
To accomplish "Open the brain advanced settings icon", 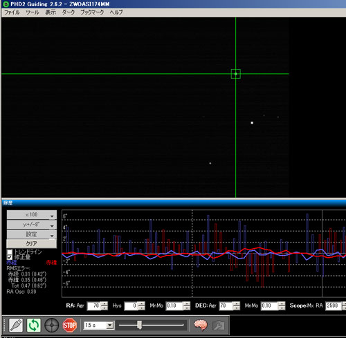I will (x=201, y=325).
